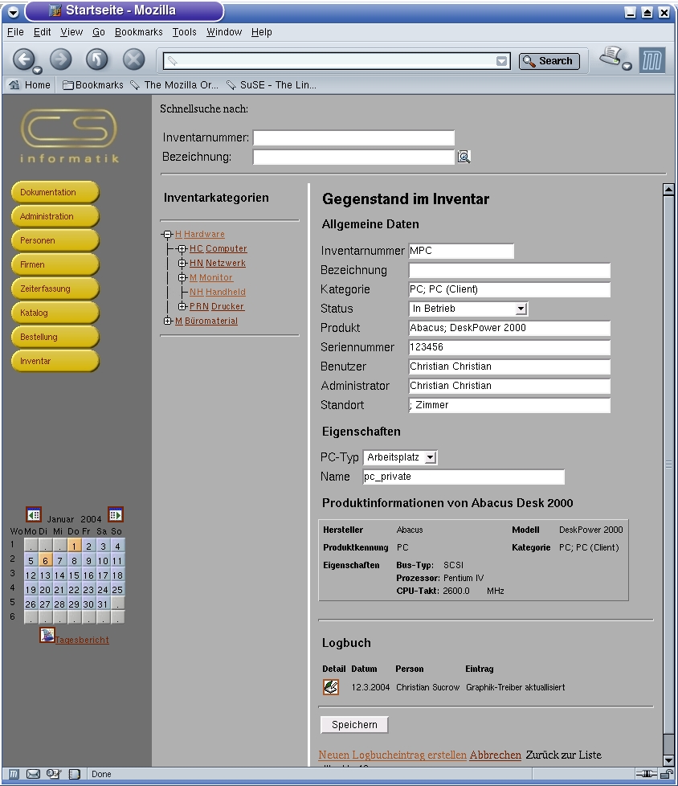678x786 pixels.
Task: Click Neuen Logbucheintrag erstellen link
Action: (392, 755)
